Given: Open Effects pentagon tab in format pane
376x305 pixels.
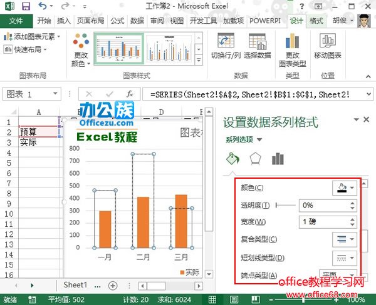Looking at the screenshot, I should point(255,159).
